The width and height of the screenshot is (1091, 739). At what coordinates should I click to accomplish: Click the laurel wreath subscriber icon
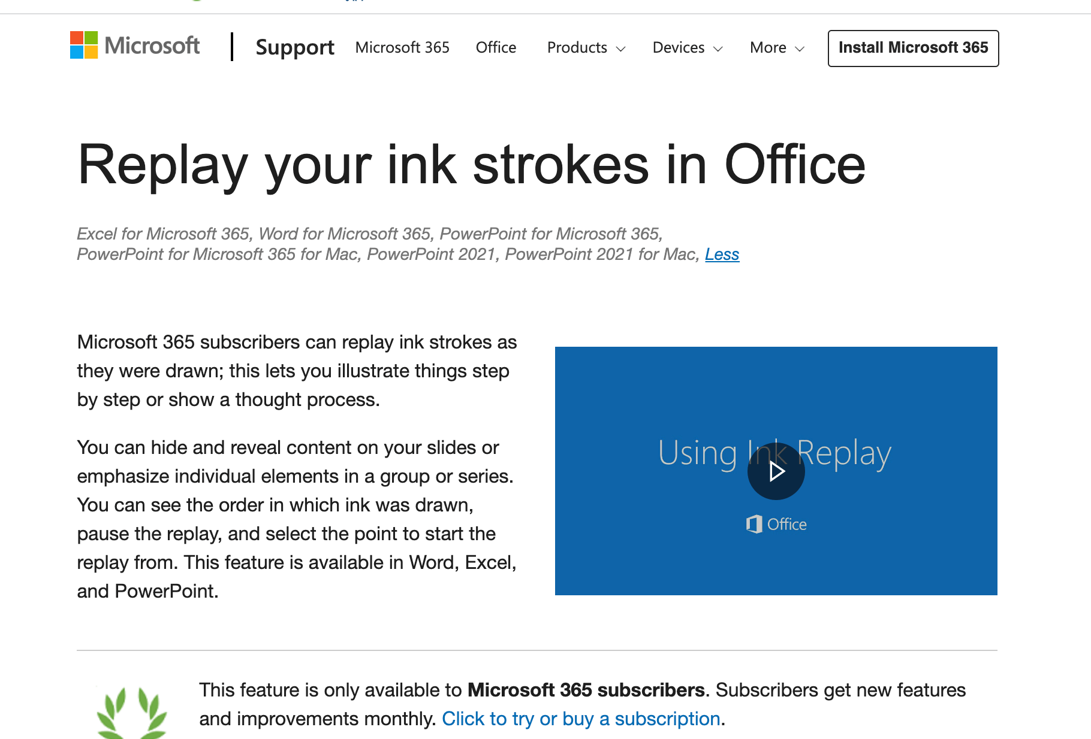(x=132, y=713)
